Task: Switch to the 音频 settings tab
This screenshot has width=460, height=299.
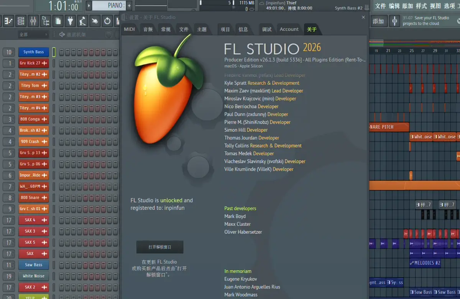Action: [148, 29]
